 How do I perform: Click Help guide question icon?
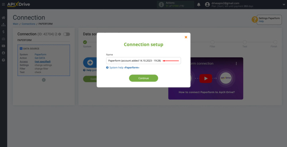tap(85, 70)
